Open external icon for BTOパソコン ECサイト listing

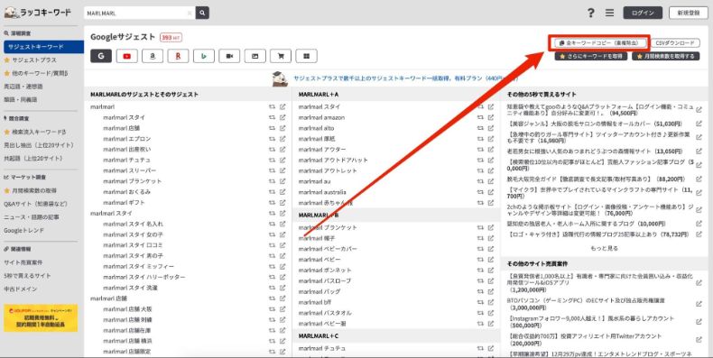pyautogui.click(x=699, y=304)
